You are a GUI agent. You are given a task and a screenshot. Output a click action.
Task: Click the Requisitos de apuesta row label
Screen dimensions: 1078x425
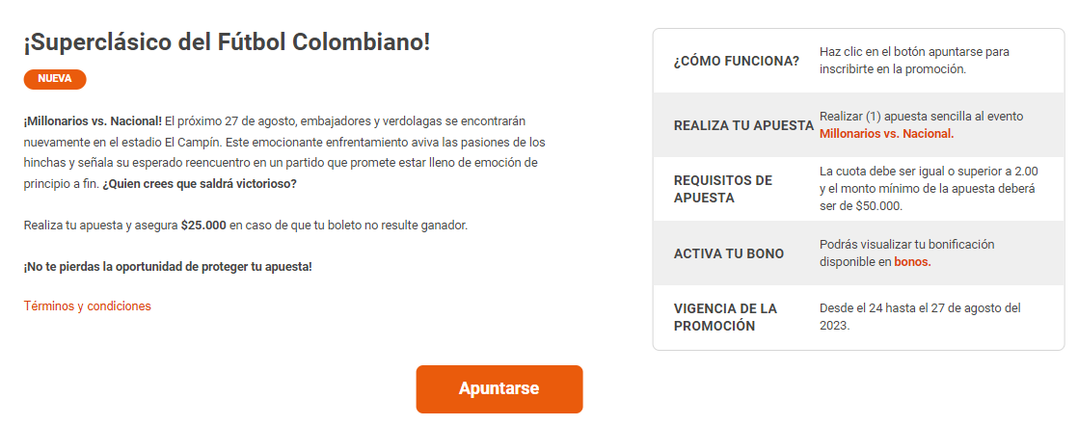(722, 189)
